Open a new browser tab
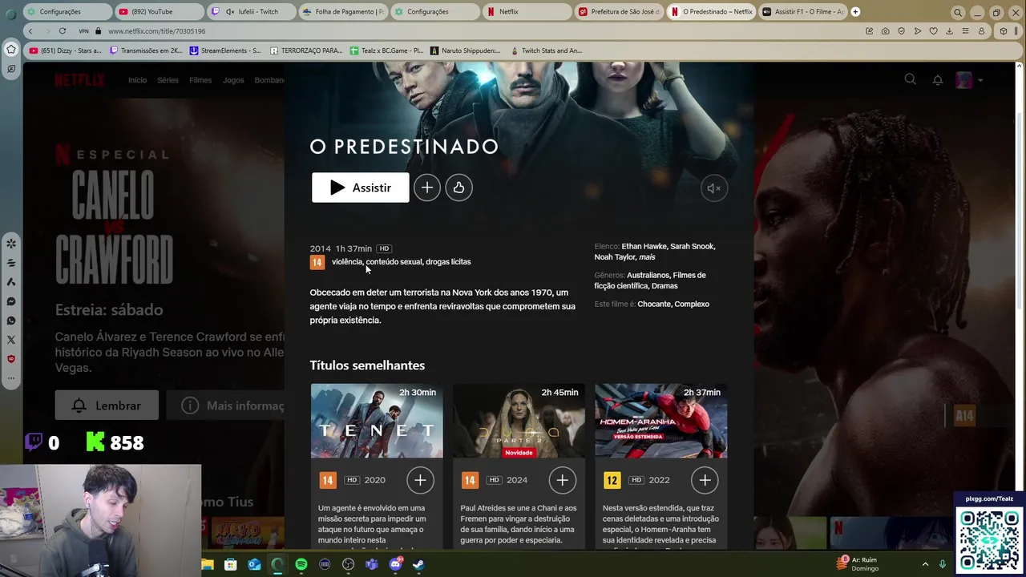The image size is (1026, 577). coord(855,11)
